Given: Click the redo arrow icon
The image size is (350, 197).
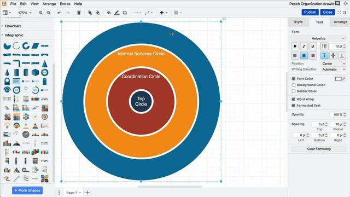Looking at the screenshot, I should [68, 13].
